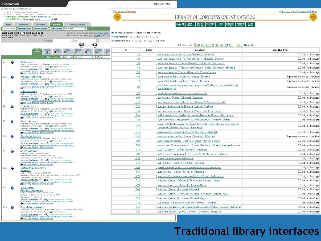Viewport: 321px width, 241px height.
Task: Click the book icon beside City of ice record
Action: pos(12,208)
